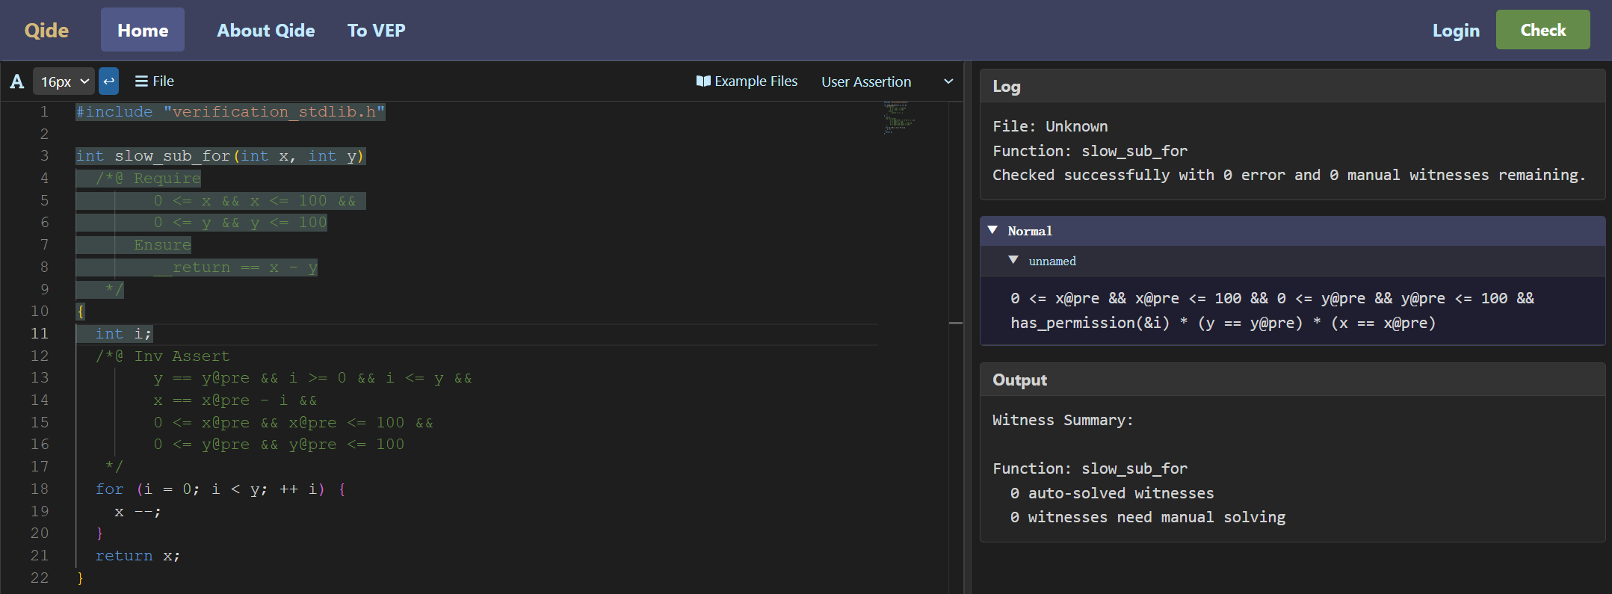Click the Output panel header
Viewport: 1612px width, 594px height.
[x=1292, y=380]
